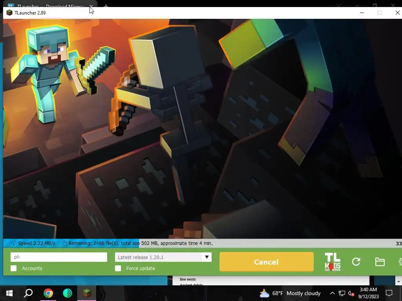Click the approximate time 4 min. text
This screenshot has height=301, width=402.
[x=186, y=243]
